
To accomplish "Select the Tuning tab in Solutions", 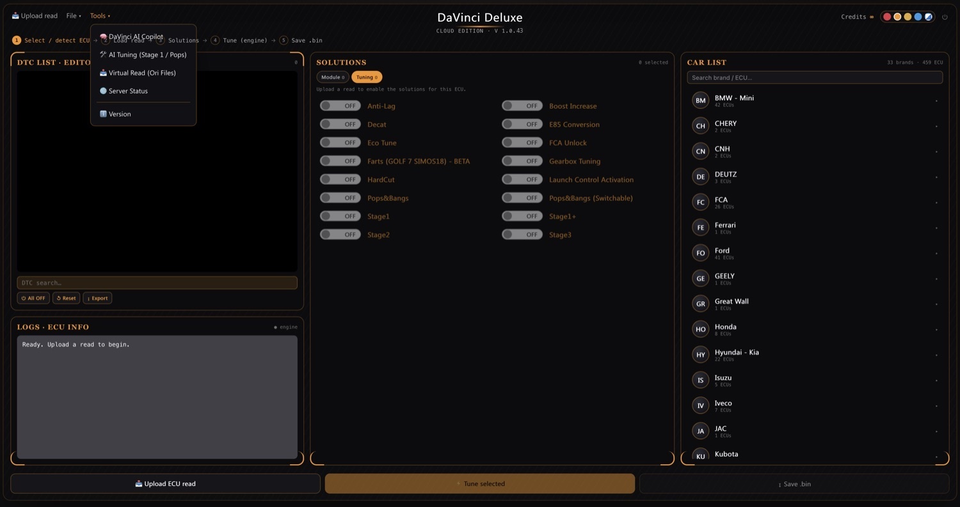I will point(367,77).
